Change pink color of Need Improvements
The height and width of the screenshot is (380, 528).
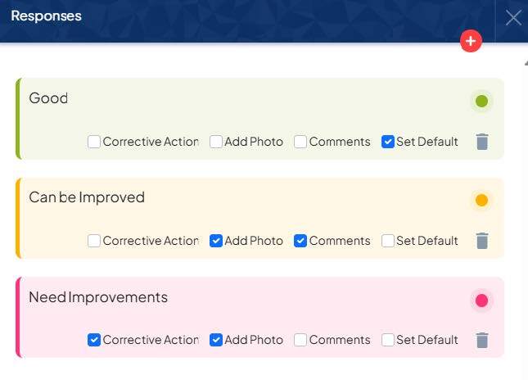coord(481,301)
